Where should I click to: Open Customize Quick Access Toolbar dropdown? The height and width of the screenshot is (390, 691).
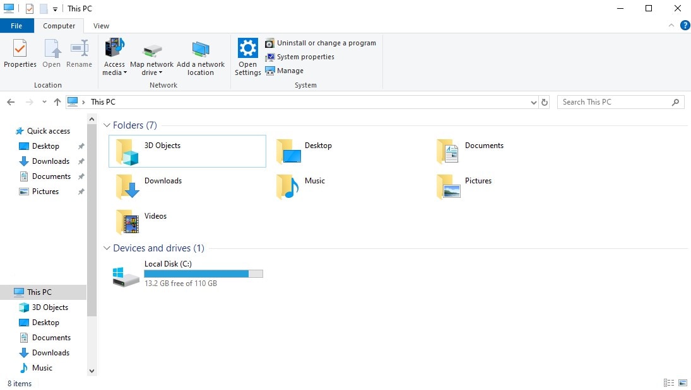[55, 9]
